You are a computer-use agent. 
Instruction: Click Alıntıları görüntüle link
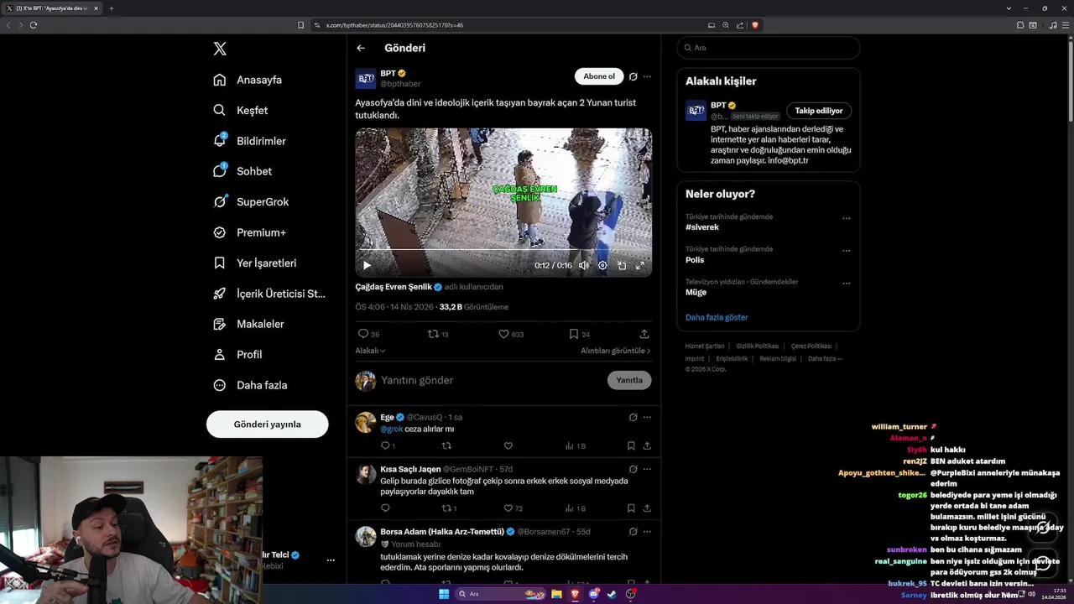pyautogui.click(x=616, y=351)
